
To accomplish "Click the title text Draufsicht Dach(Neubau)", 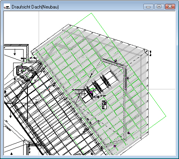I will click(35, 7).
